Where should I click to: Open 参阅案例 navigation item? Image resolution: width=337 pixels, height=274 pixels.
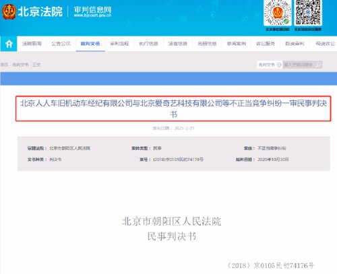point(237,44)
